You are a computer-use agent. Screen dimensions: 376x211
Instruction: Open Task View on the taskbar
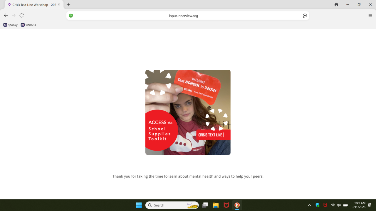205,205
